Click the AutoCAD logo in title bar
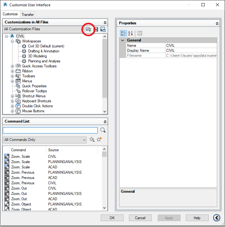The height and width of the screenshot is (227, 225). [x=5, y=5]
